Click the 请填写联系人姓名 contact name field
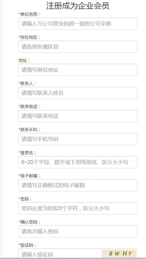This screenshot has height=259, width=146. point(78,93)
